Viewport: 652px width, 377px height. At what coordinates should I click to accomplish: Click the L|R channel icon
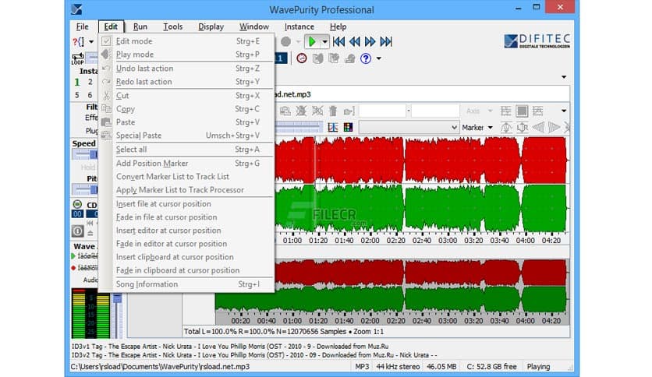tap(522, 128)
